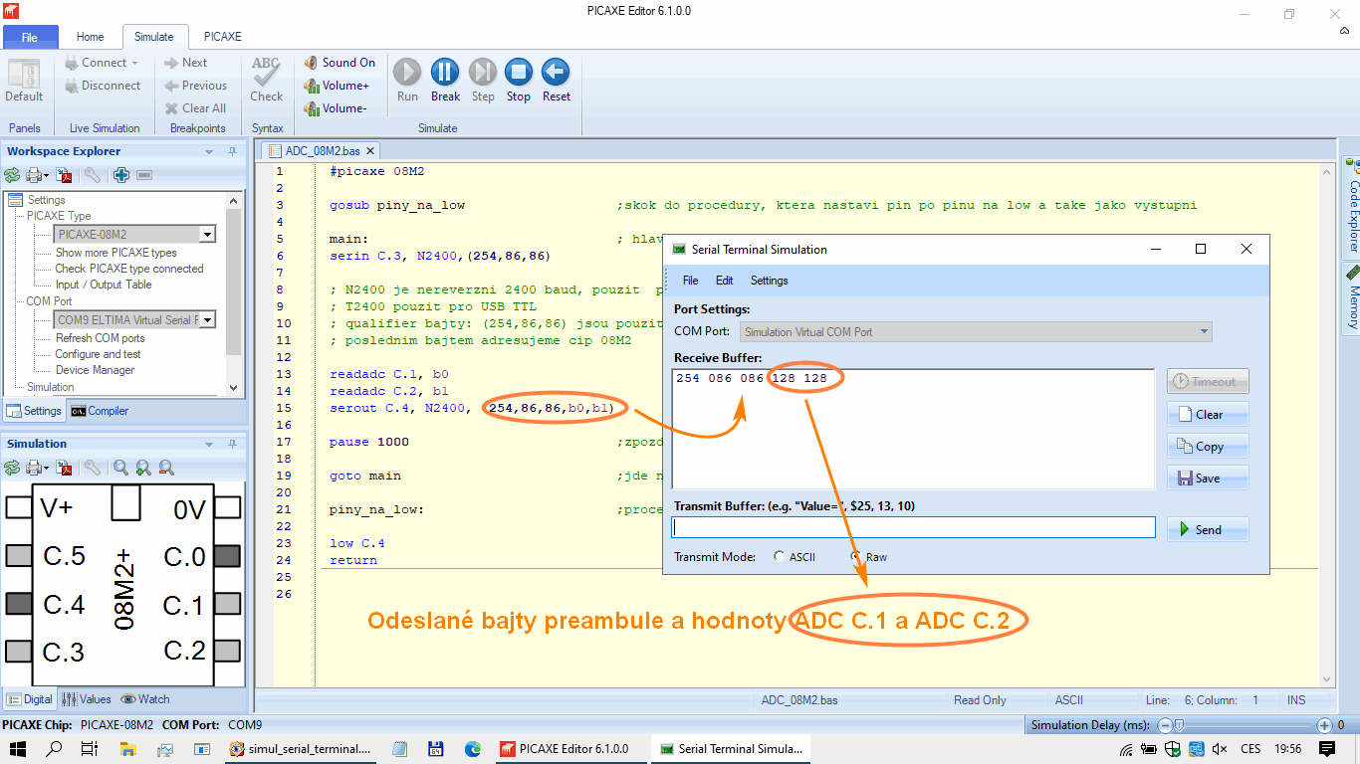Stop the running simulation
Image resolution: width=1360 pixels, height=764 pixels.
(x=518, y=79)
